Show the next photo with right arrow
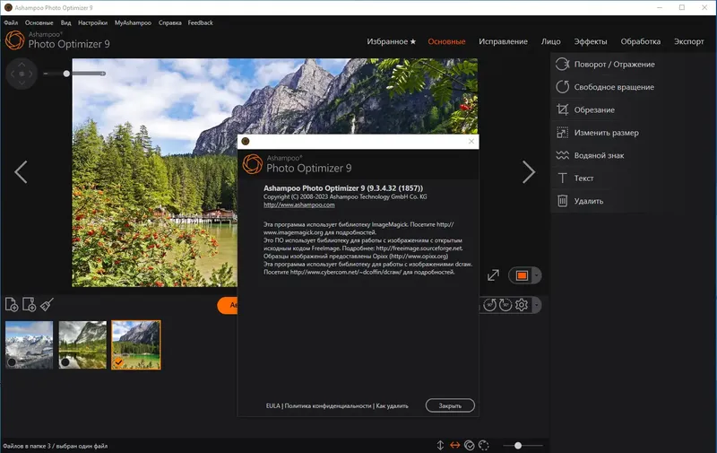This screenshot has height=453, width=717. point(529,172)
